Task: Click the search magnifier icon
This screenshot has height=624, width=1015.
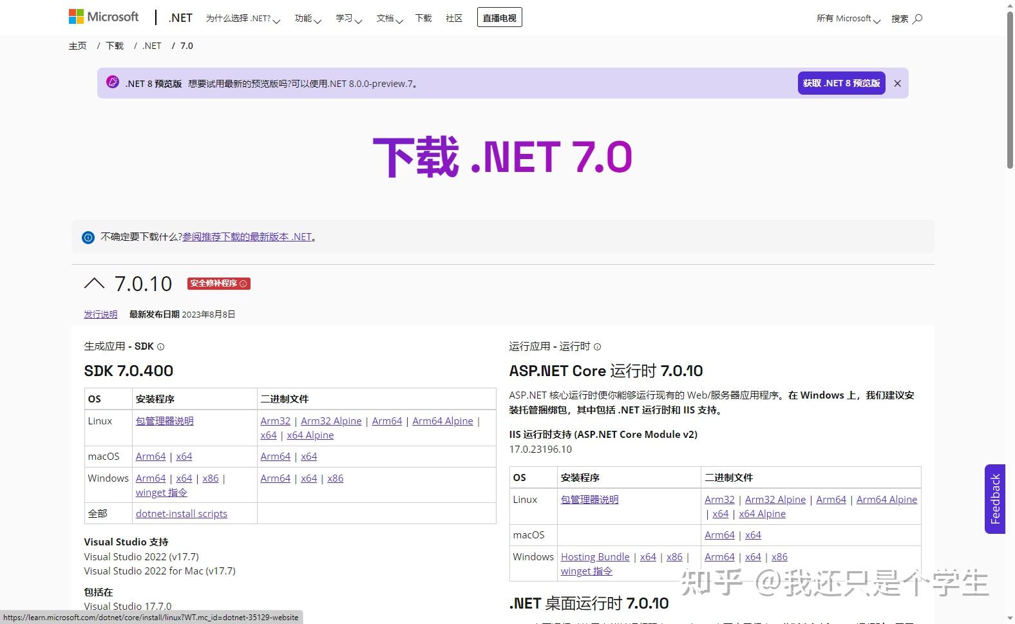Action: 918,19
